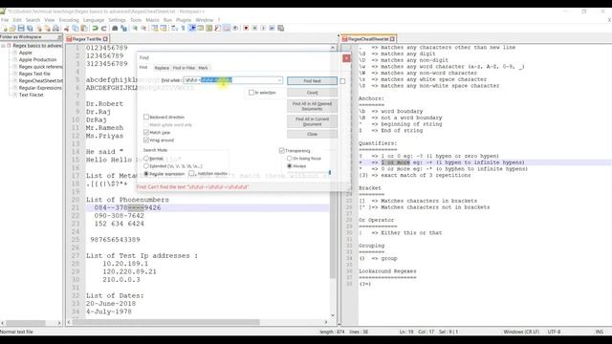Collapse the Regex basics to advanced folder
Screen dimensions: 612x344
point(3,46)
